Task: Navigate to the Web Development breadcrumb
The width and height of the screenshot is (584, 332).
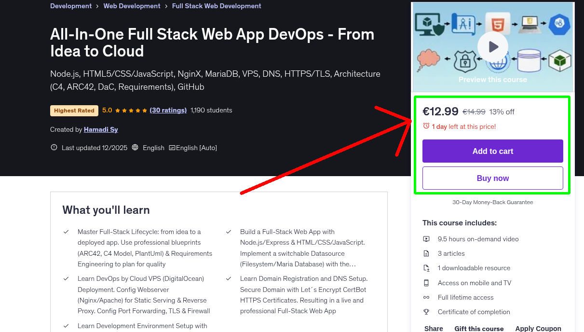Action: (x=132, y=6)
